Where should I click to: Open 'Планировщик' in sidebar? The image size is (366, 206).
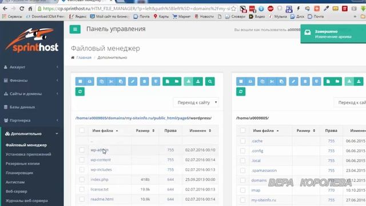pos(19,173)
